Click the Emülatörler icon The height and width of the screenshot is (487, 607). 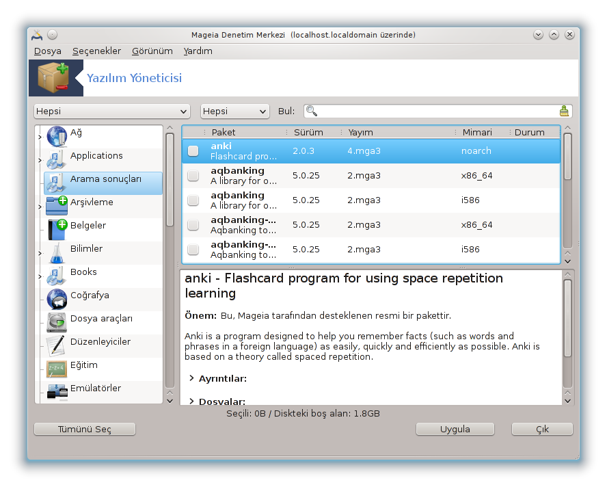click(57, 391)
